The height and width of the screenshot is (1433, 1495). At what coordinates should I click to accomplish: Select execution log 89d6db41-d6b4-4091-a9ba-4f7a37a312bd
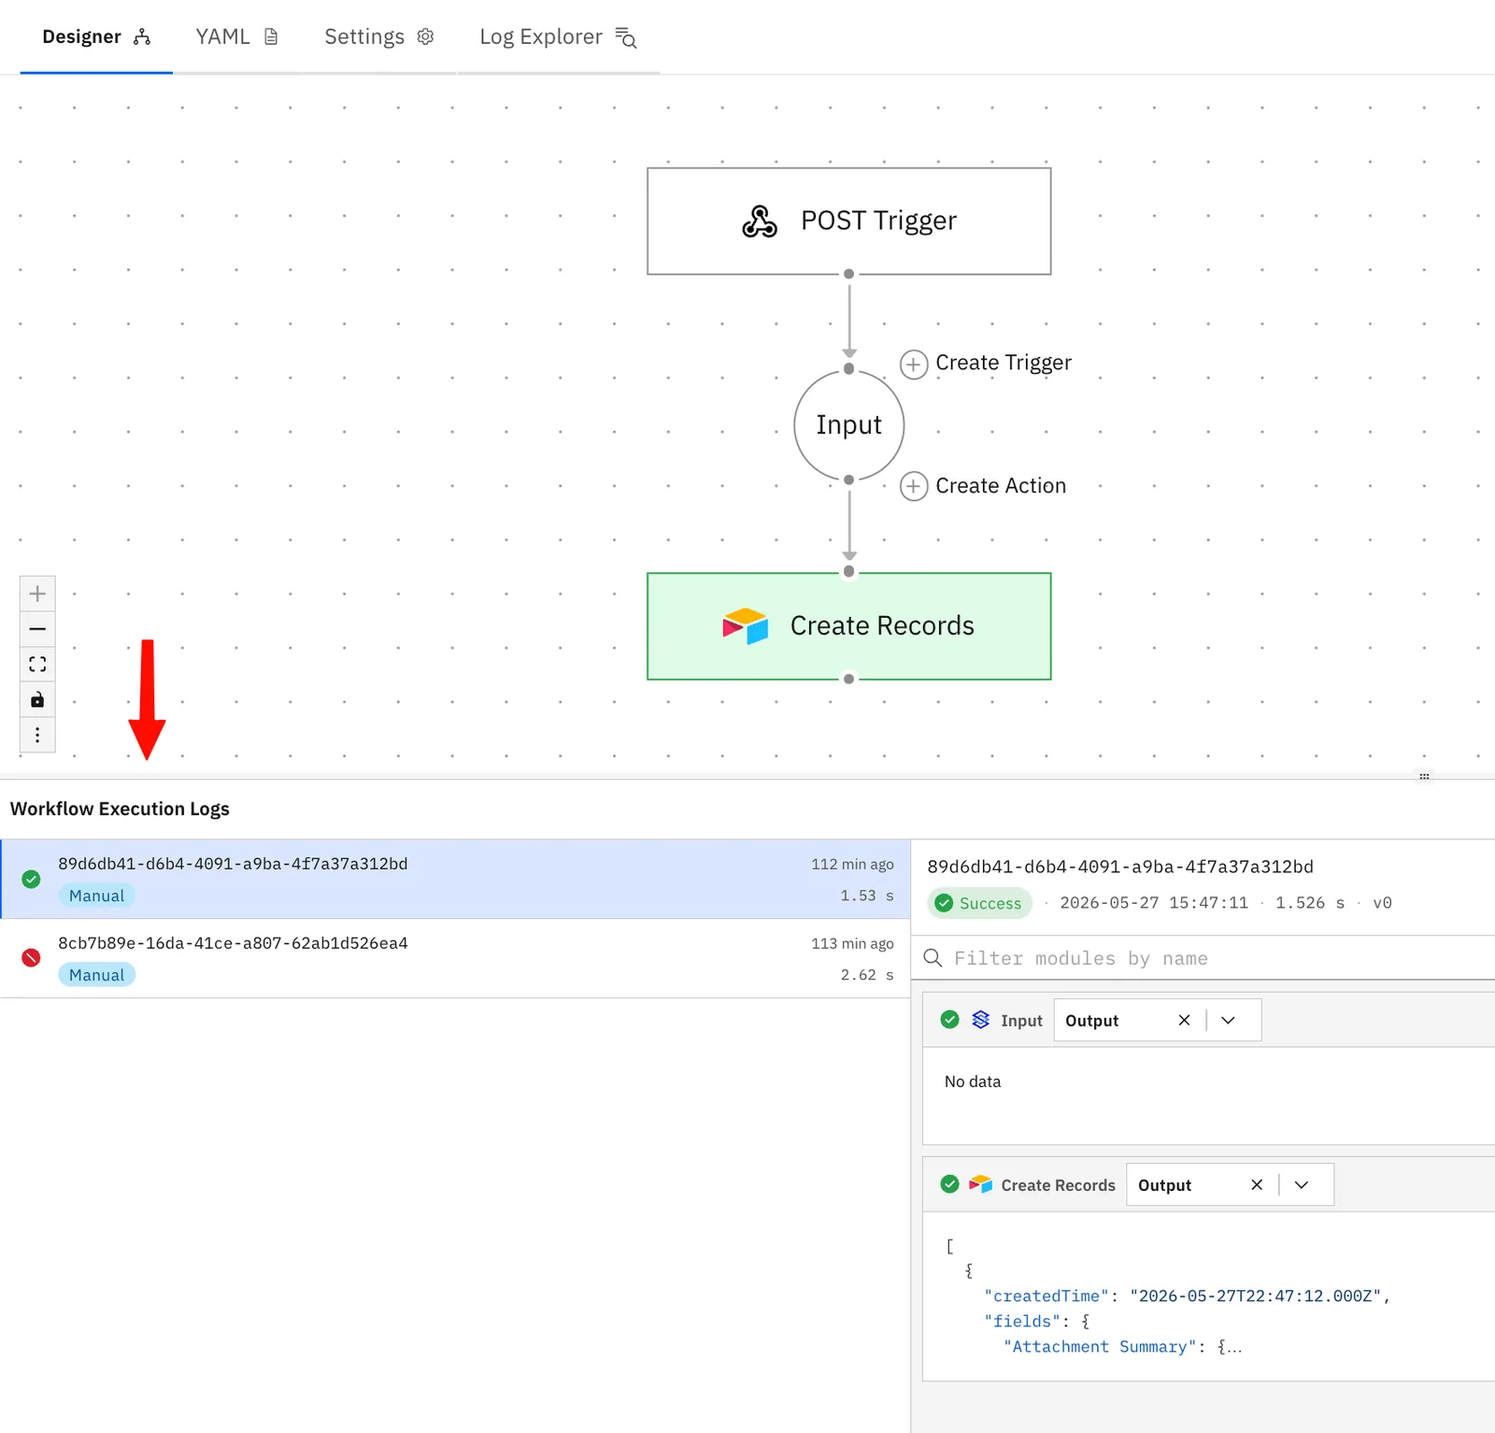(x=455, y=879)
